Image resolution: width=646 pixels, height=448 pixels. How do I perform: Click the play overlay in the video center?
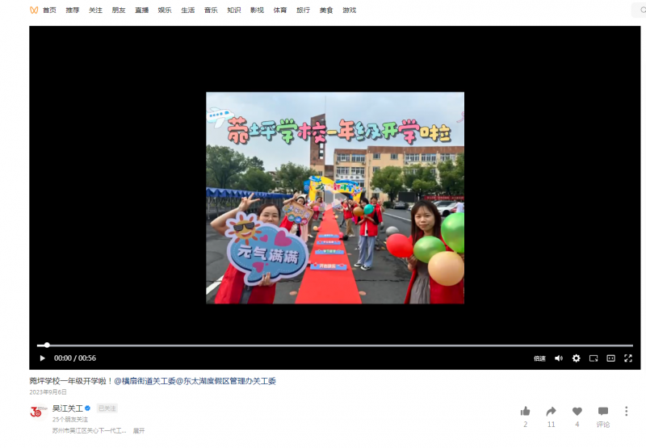335,198
